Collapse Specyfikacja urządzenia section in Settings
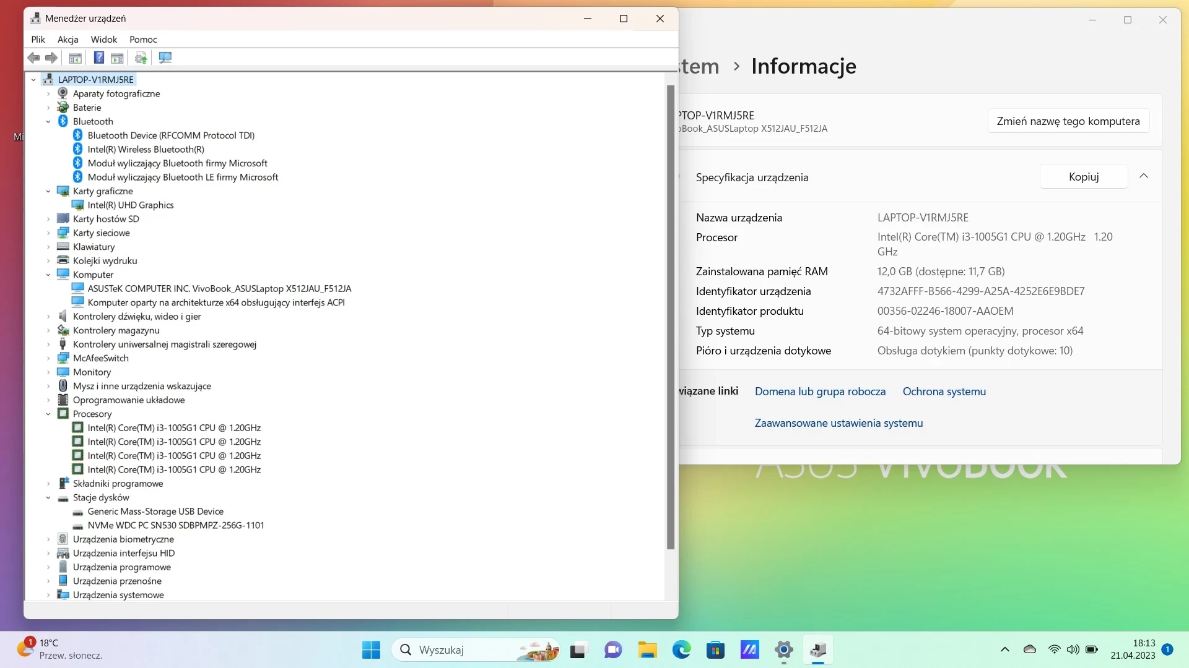This screenshot has width=1189, height=668. pos(1144,176)
